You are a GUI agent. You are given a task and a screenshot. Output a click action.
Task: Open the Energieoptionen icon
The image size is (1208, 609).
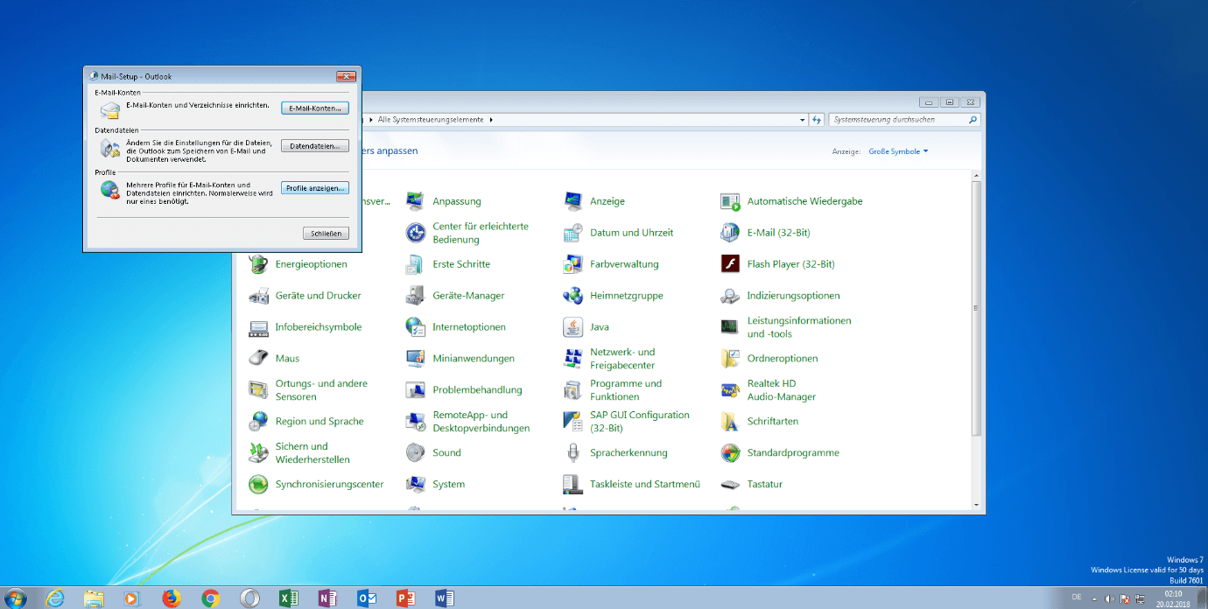(258, 264)
